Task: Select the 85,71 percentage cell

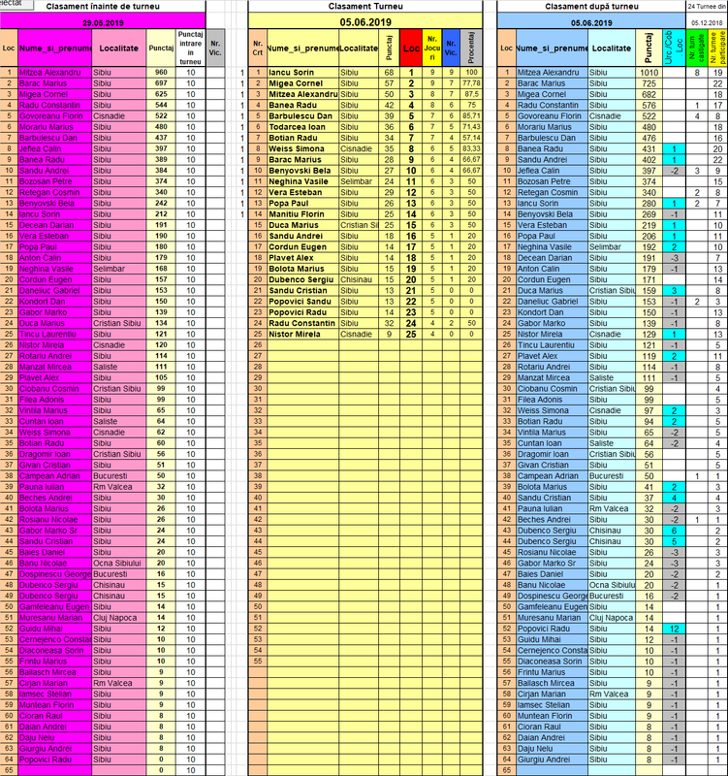Action: [x=471, y=115]
